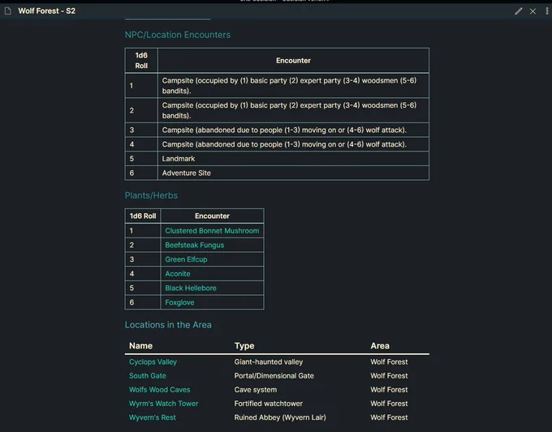552x432 pixels.
Task: Select the Wolf Forest - S2 title
Action: click(x=47, y=11)
